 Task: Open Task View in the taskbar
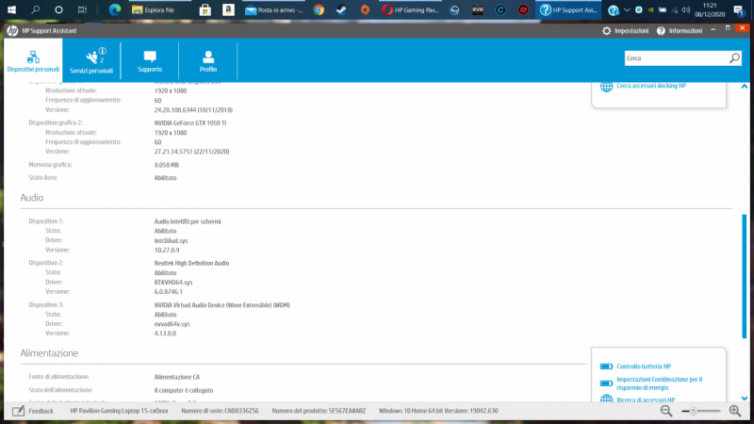point(82,9)
